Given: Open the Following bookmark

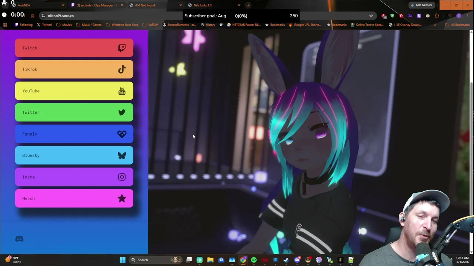Looking at the screenshot, I should (24, 25).
